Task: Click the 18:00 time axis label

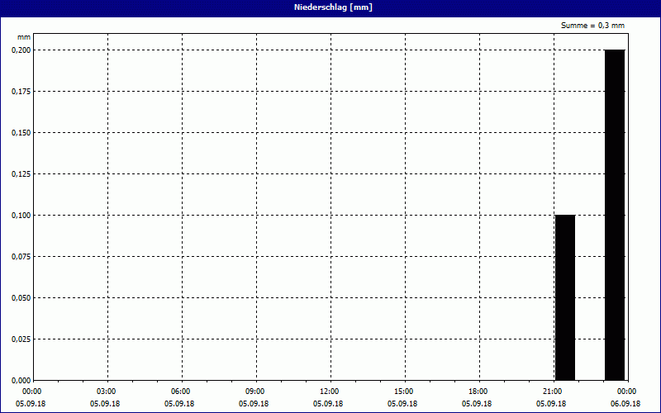Action: (x=478, y=391)
